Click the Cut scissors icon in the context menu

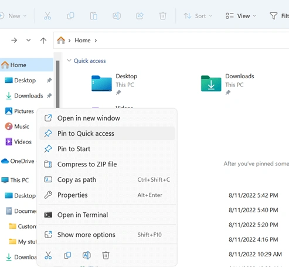(x=48, y=255)
